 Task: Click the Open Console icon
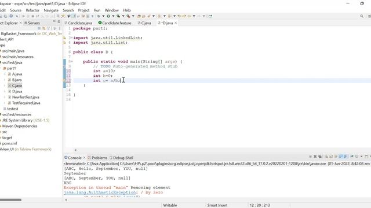[366, 157]
